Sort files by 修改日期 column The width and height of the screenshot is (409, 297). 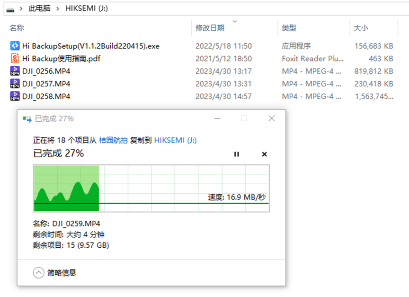click(x=210, y=28)
